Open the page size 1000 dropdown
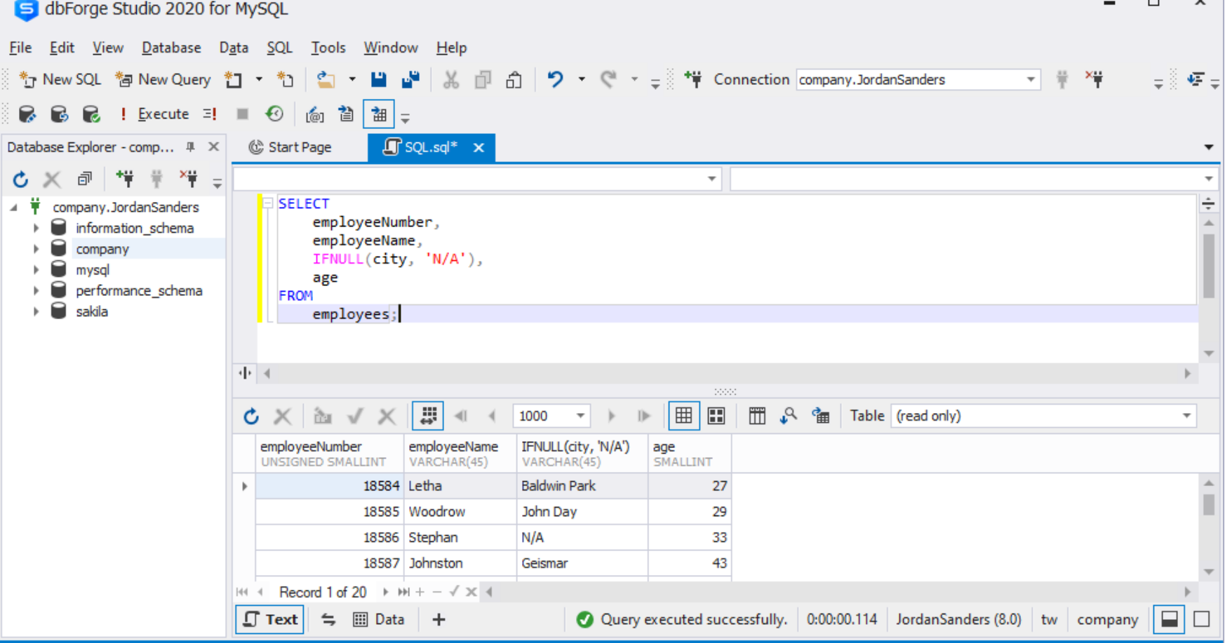The width and height of the screenshot is (1225, 643). [x=580, y=417]
